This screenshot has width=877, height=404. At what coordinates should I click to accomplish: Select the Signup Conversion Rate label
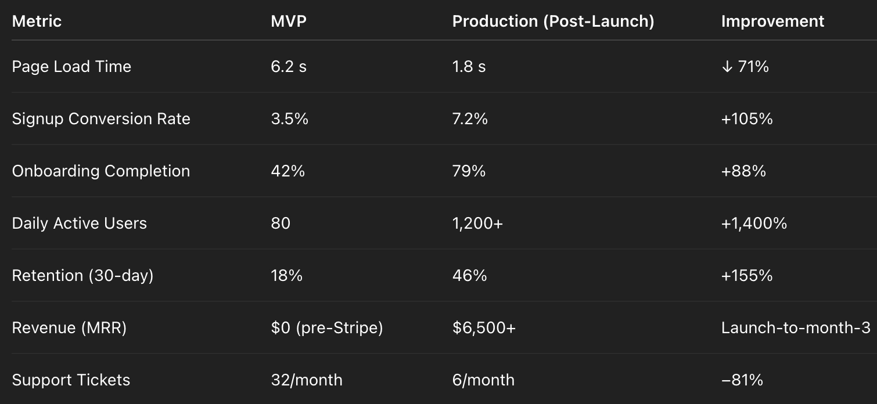pyautogui.click(x=101, y=119)
